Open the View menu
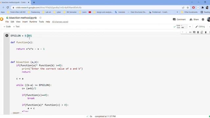210x118 pixels. [18, 22]
